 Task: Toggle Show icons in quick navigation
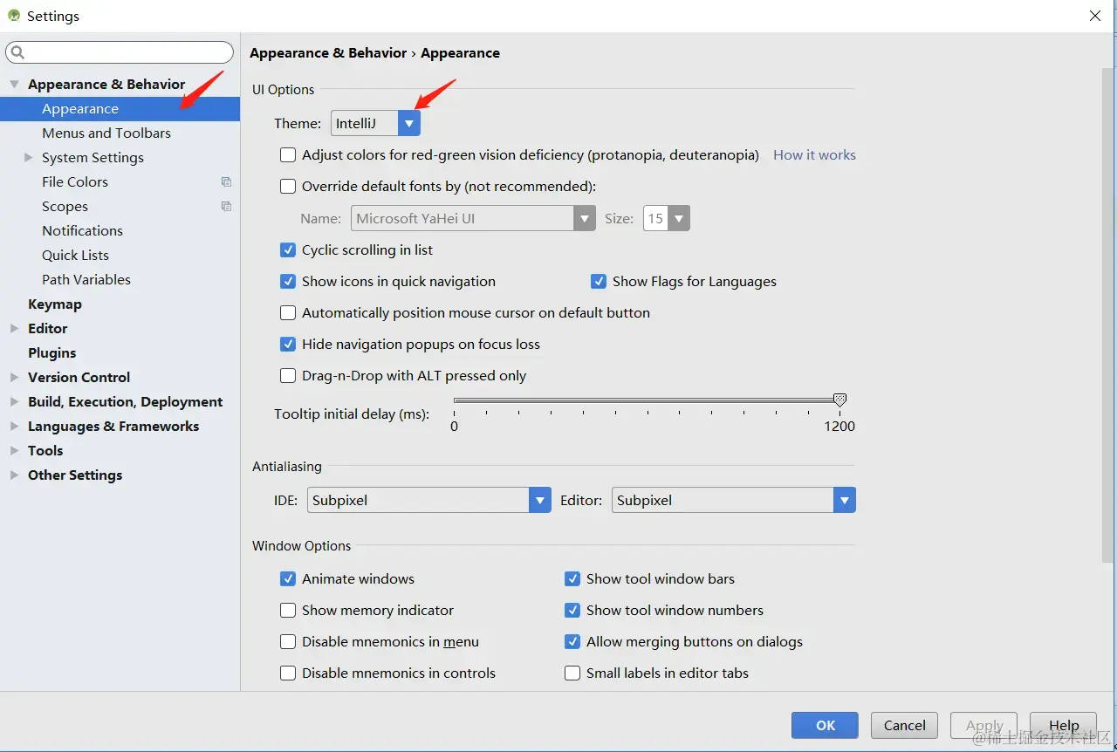288,281
